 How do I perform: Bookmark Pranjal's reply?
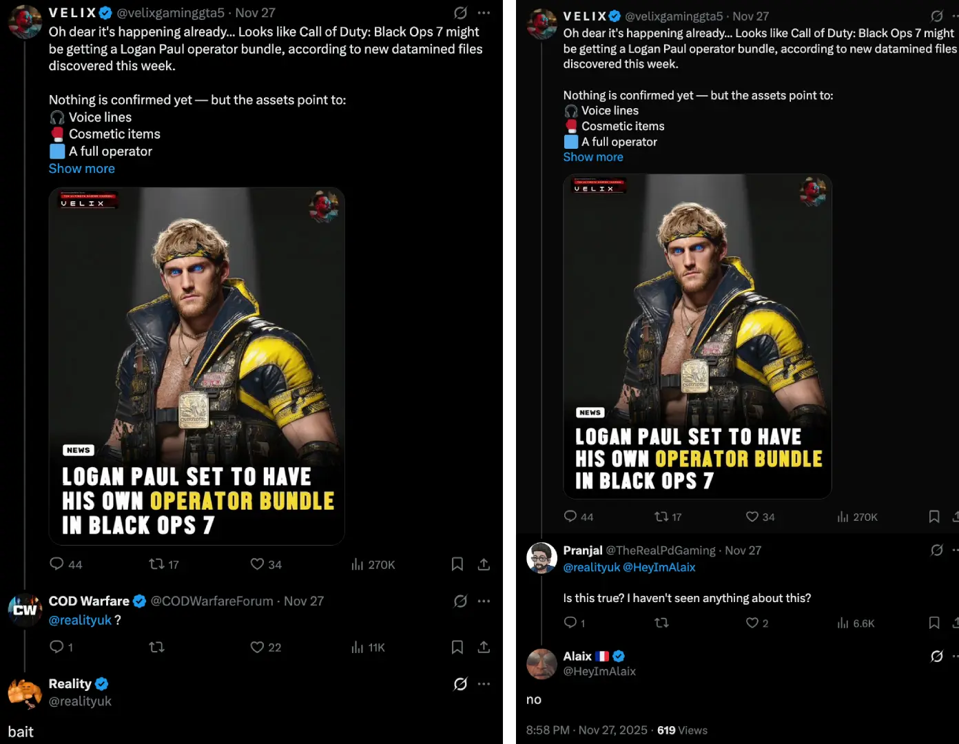point(934,623)
